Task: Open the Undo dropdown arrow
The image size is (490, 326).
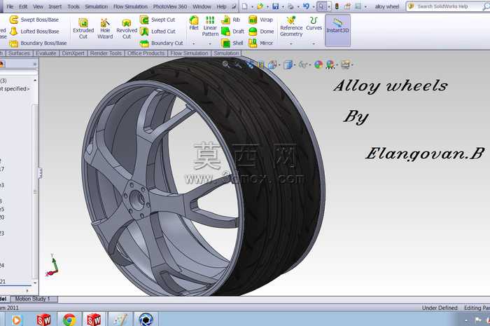Action: (x=314, y=6)
